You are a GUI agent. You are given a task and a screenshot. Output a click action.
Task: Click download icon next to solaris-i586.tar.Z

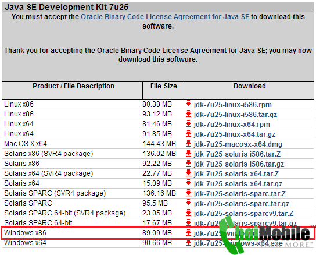188,154
